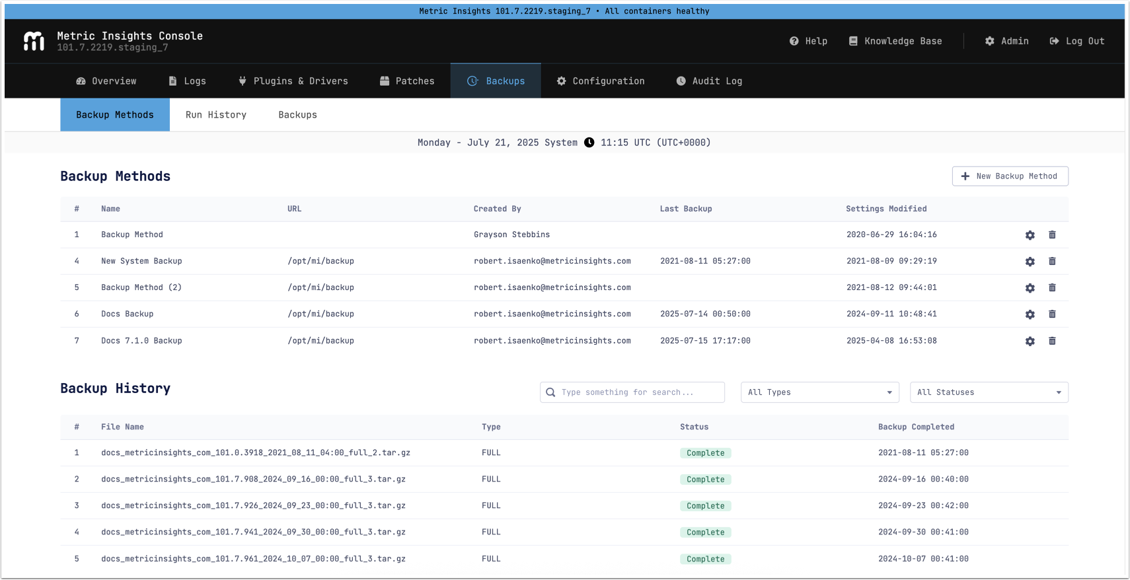1130x580 pixels.
Task: Delete Backup Method (2) with trash icon
Action: coord(1052,288)
